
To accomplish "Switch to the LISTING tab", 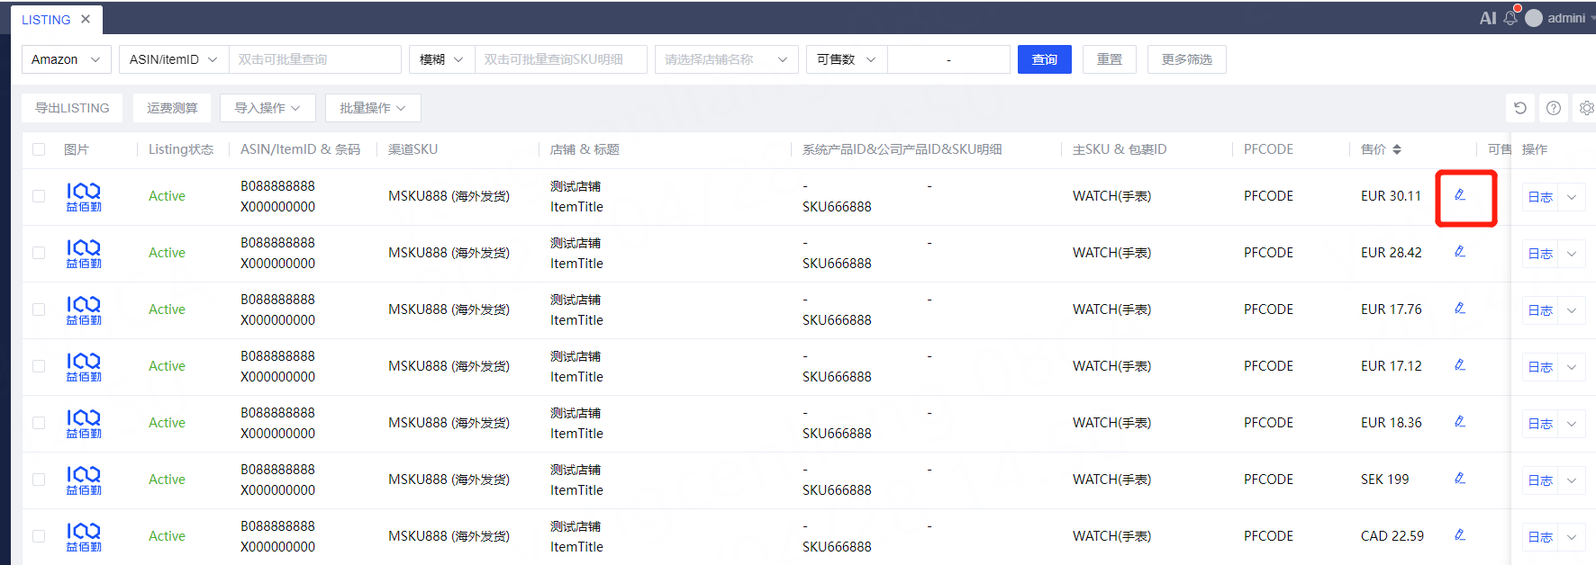I will [x=46, y=20].
